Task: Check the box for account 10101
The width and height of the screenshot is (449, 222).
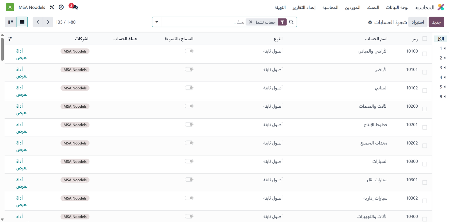Action: (425, 72)
